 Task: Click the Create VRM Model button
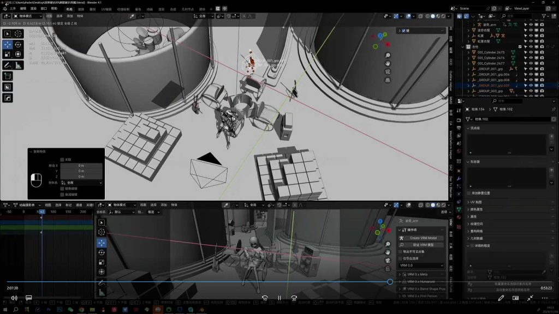point(423,238)
